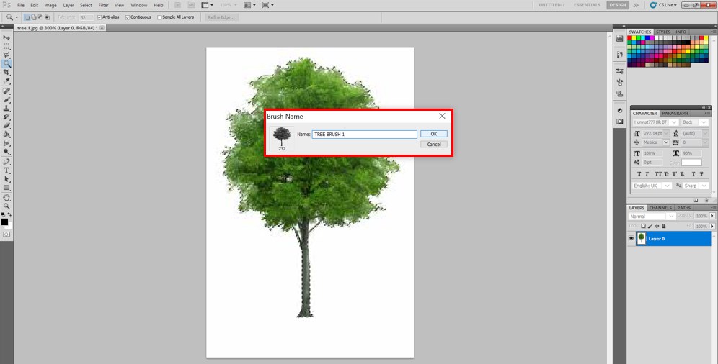The image size is (718, 364).
Task: Select the Brush tool
Action: point(6,99)
